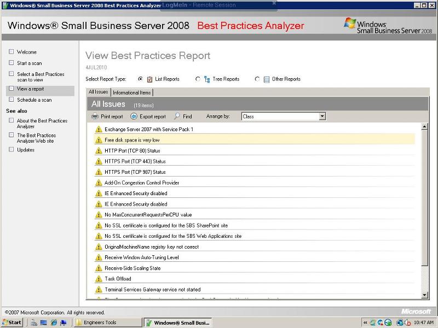The image size is (438, 328).
Task: Select the Other Reports radio button
Action: coord(257,79)
